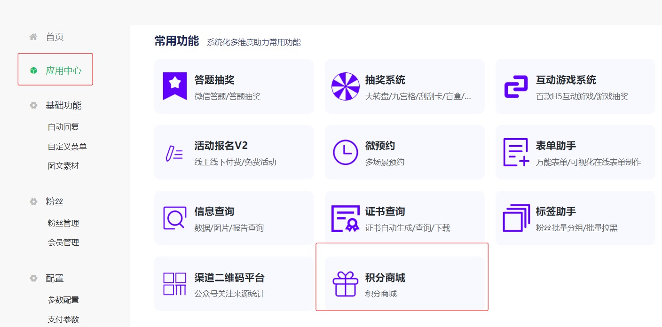Click the text 微信答题/答题抽奖
This screenshot has height=327, width=662.
tap(228, 97)
